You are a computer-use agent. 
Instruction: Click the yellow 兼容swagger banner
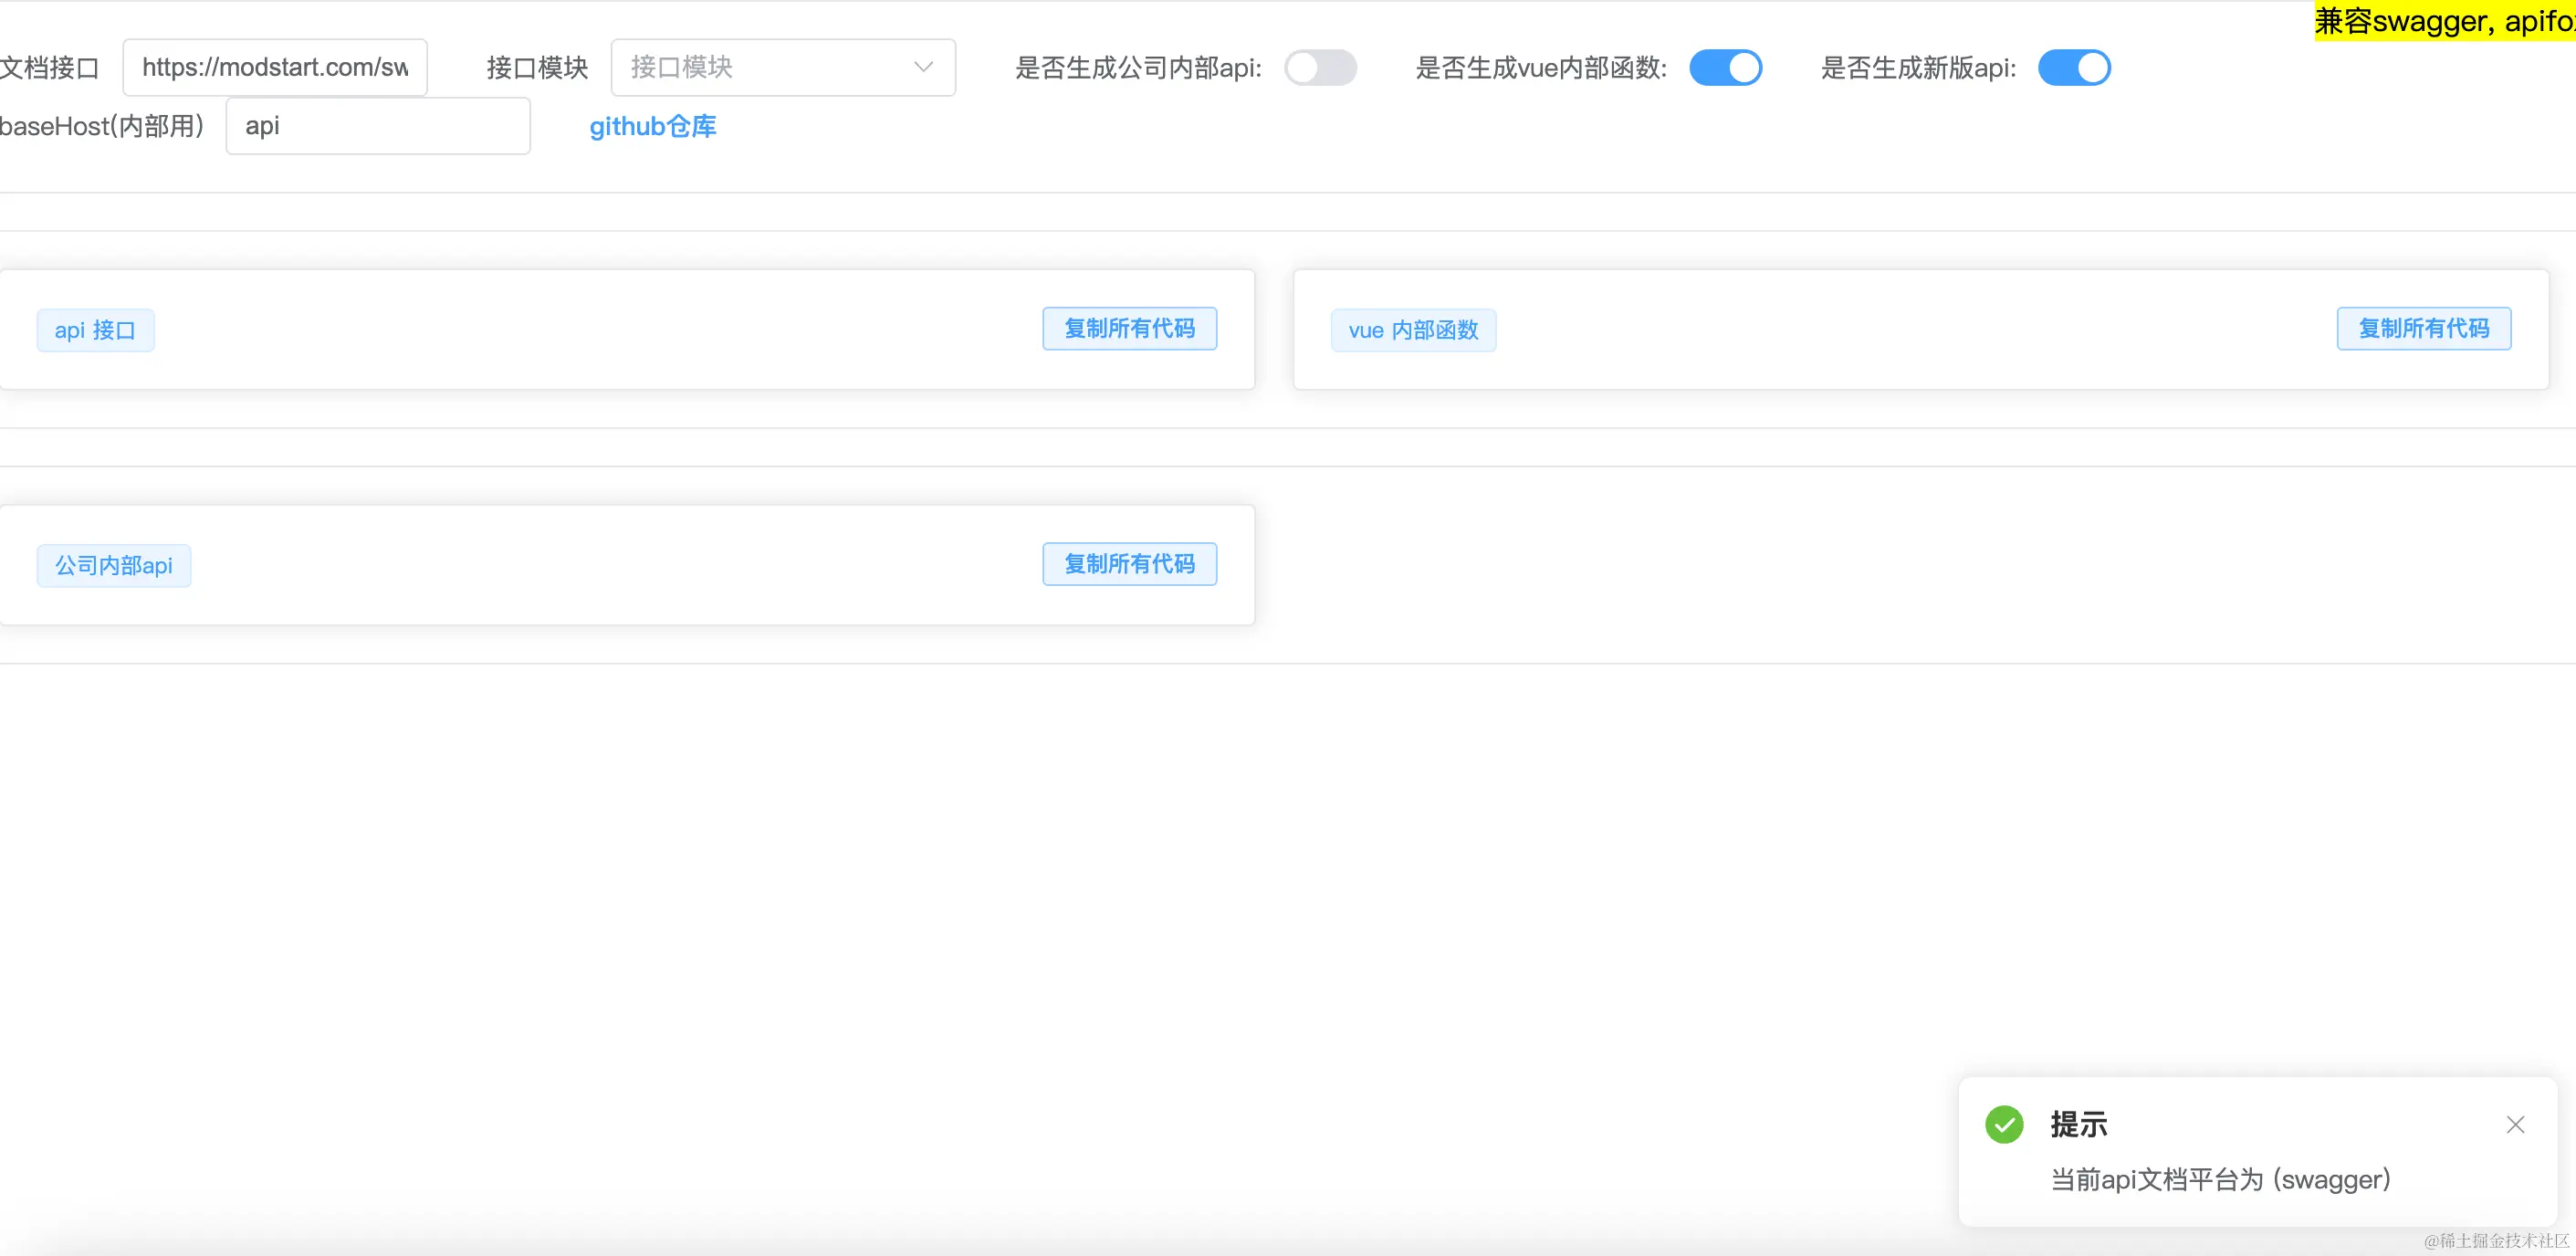pyautogui.click(x=2444, y=20)
